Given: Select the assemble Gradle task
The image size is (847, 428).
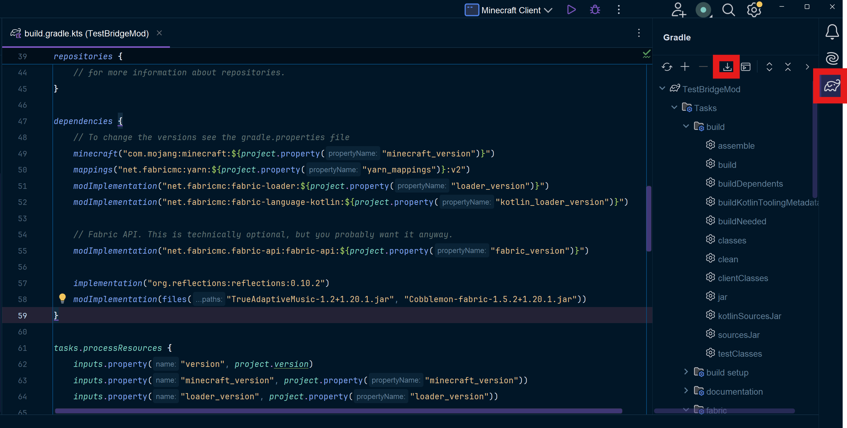Looking at the screenshot, I should [736, 146].
